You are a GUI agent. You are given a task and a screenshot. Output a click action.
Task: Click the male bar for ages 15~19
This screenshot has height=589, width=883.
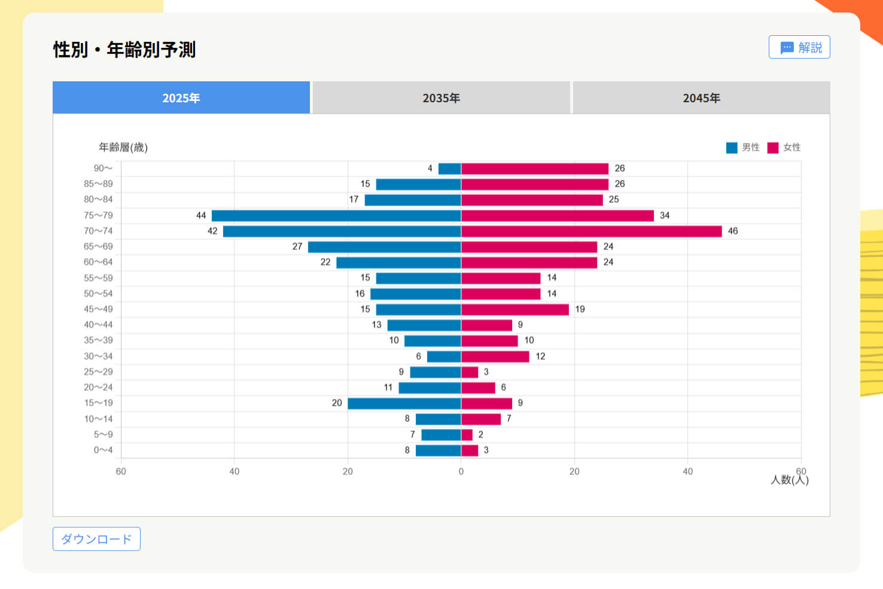(x=404, y=404)
